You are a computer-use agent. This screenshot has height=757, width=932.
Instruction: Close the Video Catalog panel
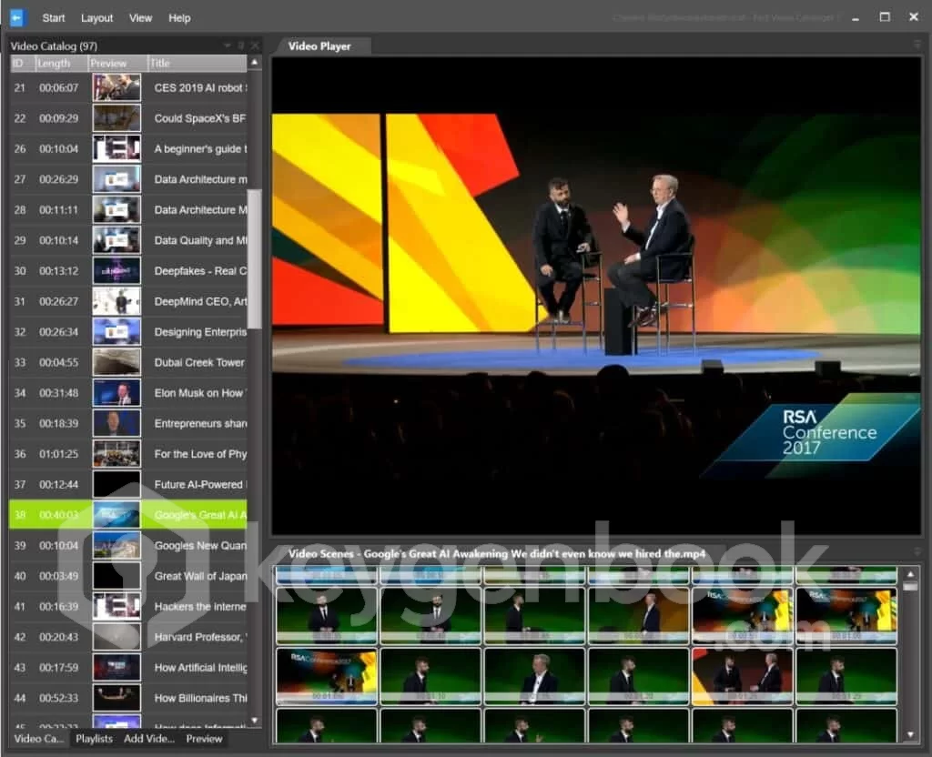click(255, 45)
